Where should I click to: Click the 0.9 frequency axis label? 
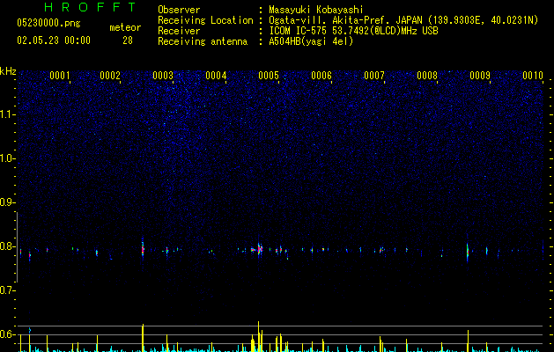[x=8, y=202]
